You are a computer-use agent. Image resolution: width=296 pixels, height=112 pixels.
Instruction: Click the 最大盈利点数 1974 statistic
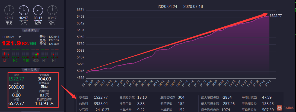pyautogui.click(x=215, y=110)
